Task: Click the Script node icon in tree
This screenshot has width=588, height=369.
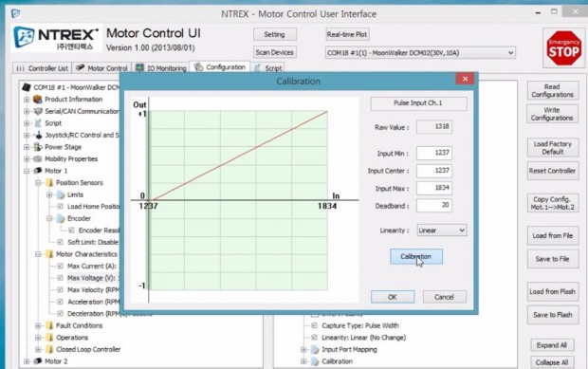Action: pos(38,123)
